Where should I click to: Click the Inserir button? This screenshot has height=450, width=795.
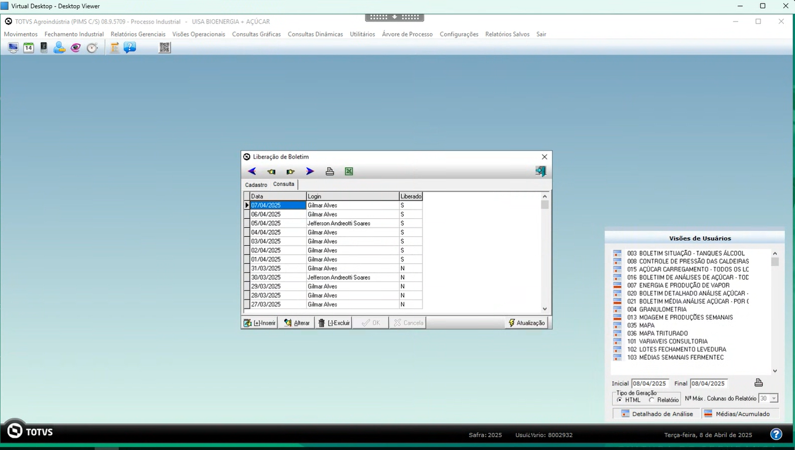pos(260,323)
